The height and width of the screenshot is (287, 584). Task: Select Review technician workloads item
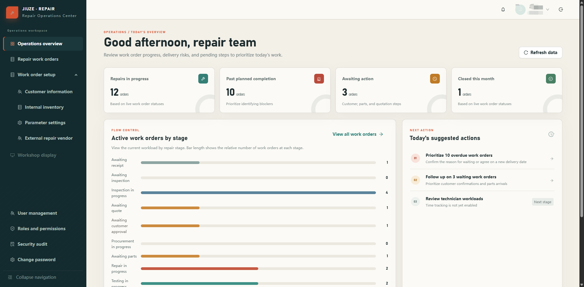point(482,202)
